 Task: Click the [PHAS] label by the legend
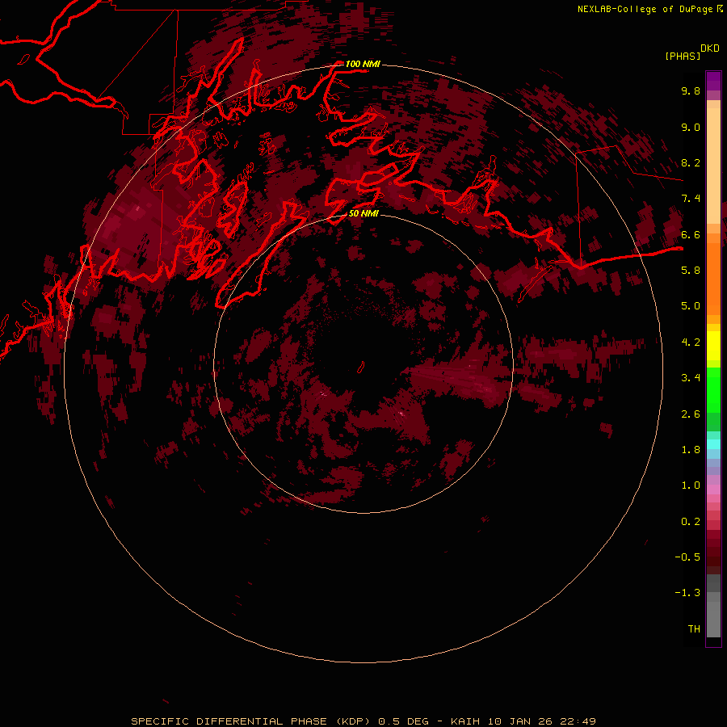(x=683, y=56)
